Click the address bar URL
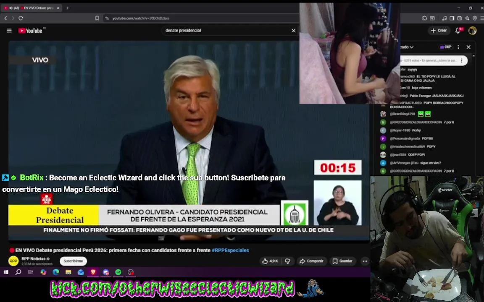484x302 pixels. 140,18
